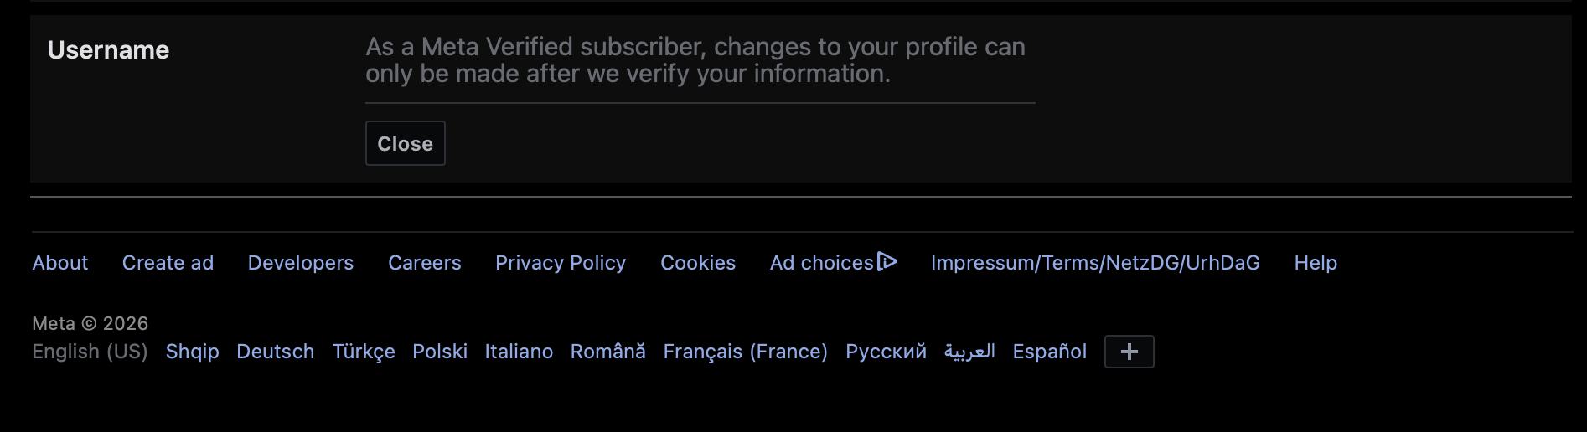Change language to Français (France)
The image size is (1587, 432).
745,352
